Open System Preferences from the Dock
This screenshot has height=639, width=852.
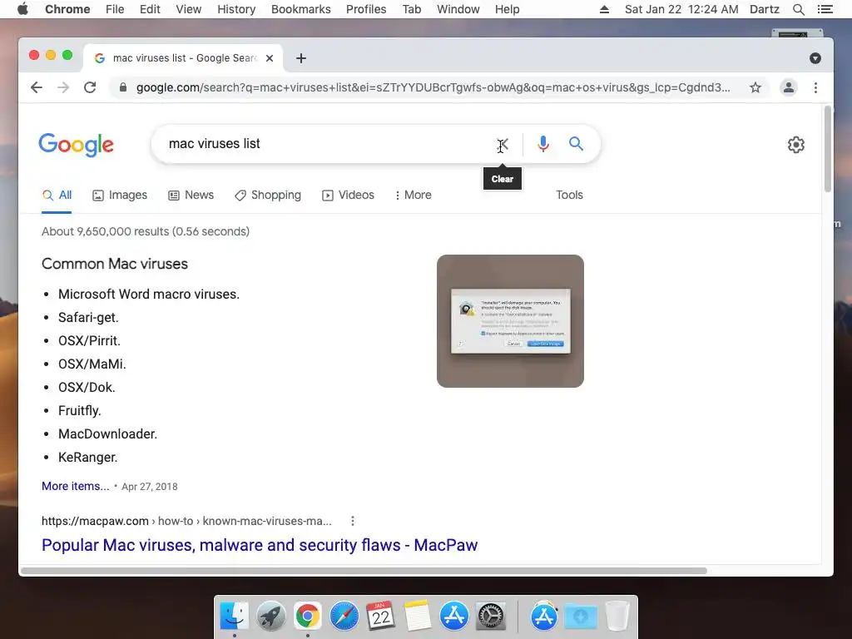tap(491, 617)
